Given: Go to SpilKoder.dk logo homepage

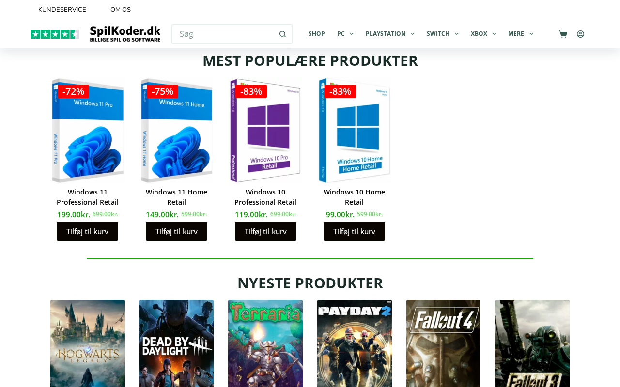Looking at the screenshot, I should (x=125, y=34).
